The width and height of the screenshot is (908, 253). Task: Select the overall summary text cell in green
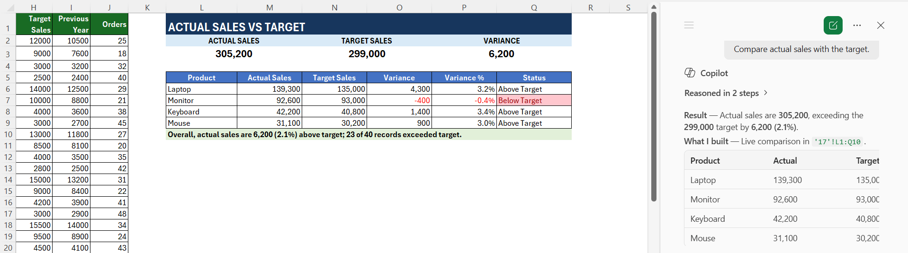[369, 134]
